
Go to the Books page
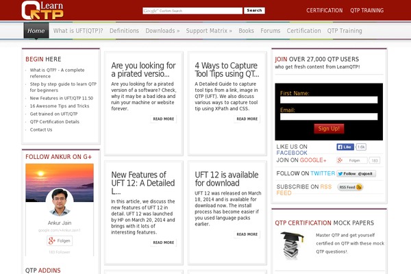246,31
